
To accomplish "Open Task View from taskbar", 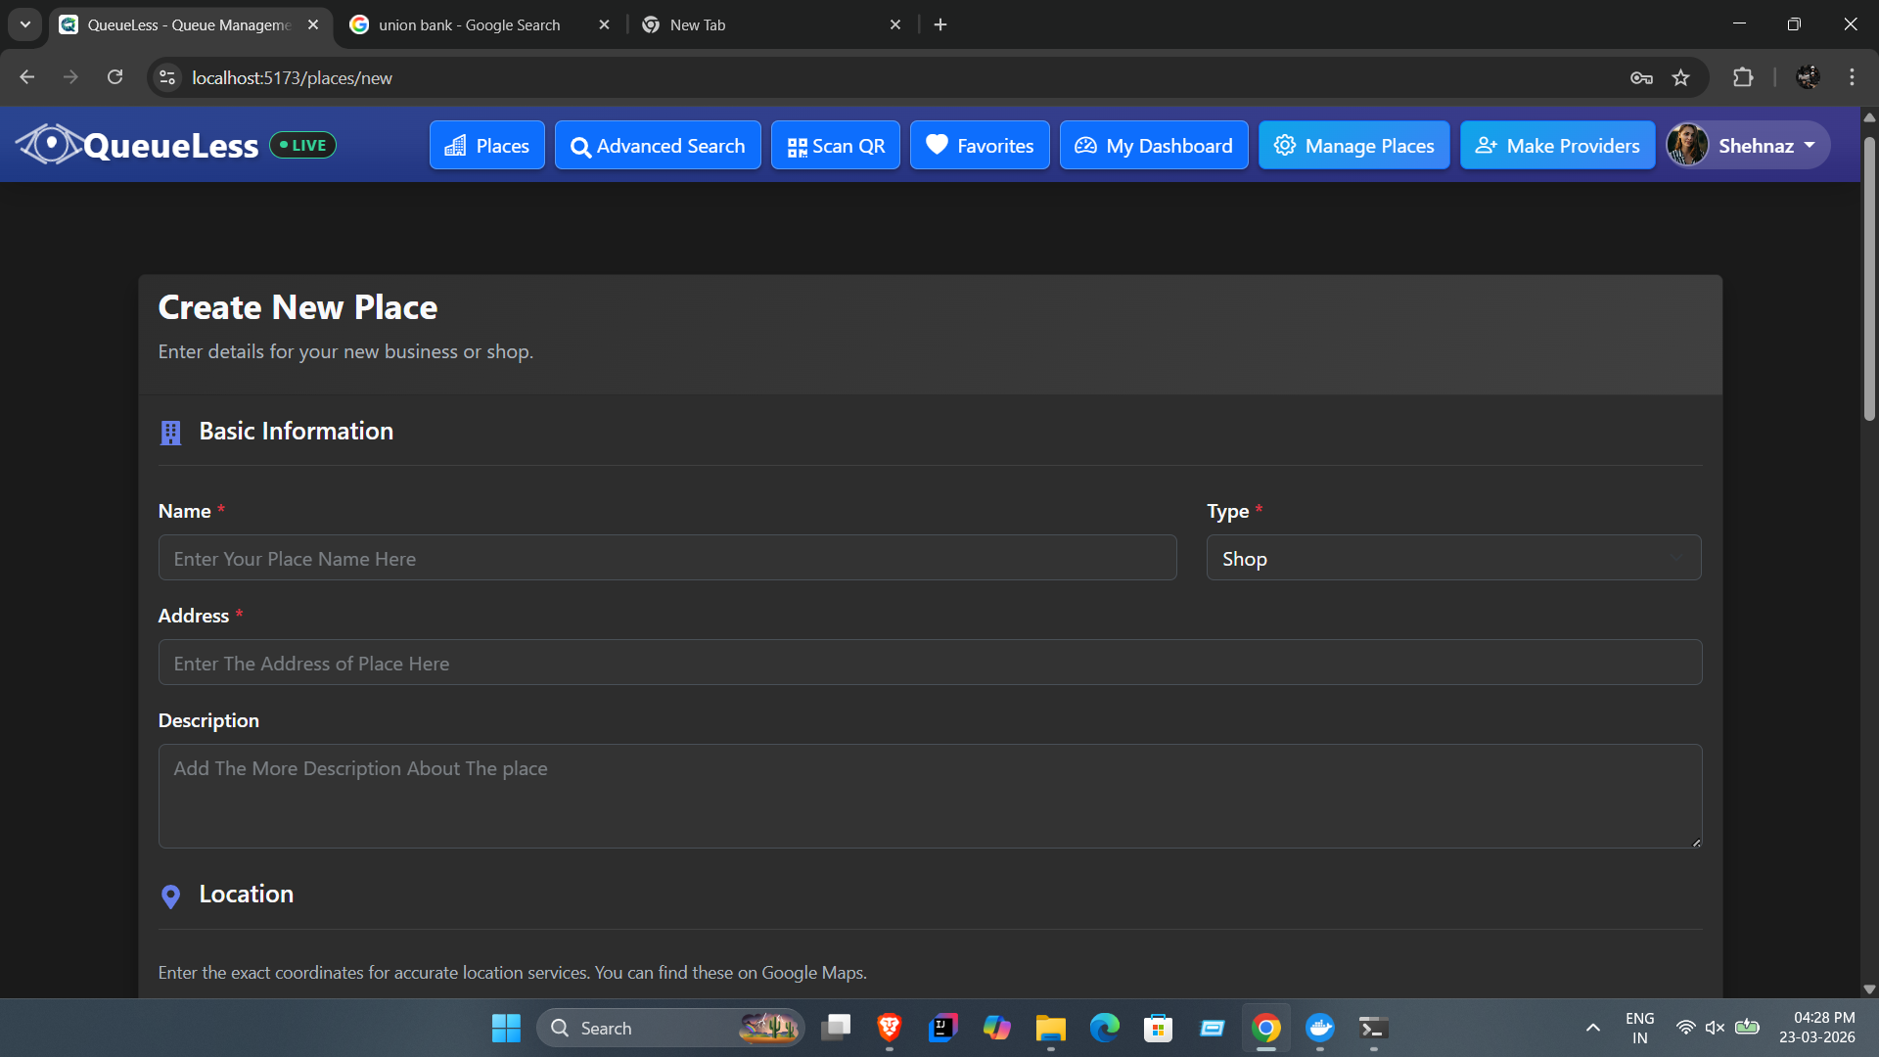I will [x=836, y=1028].
